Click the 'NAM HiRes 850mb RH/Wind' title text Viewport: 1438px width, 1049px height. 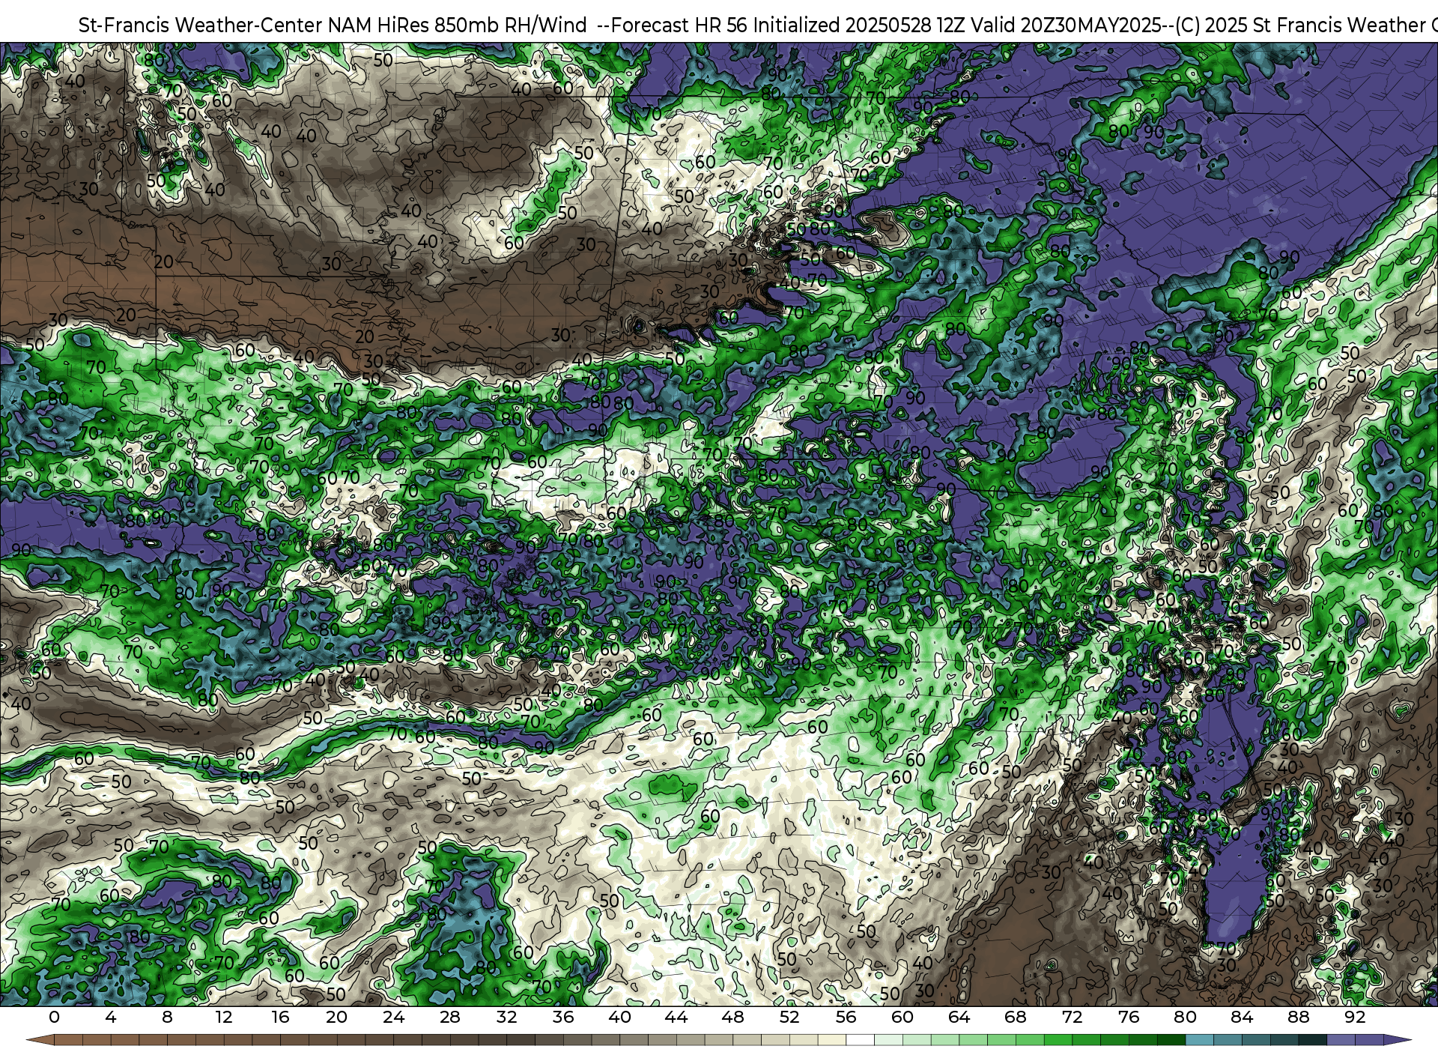457,25
